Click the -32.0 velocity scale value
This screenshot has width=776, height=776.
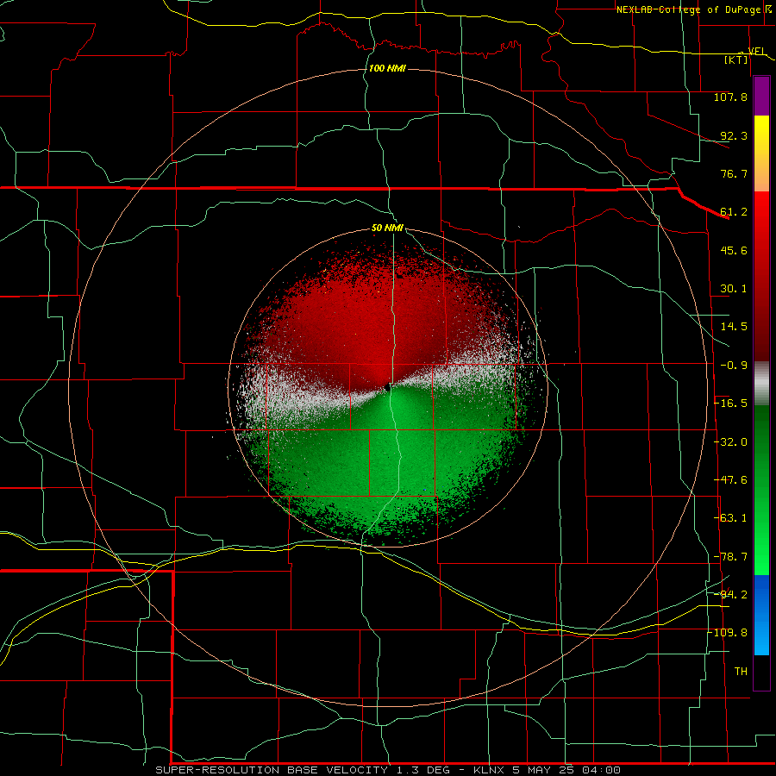[730, 442]
